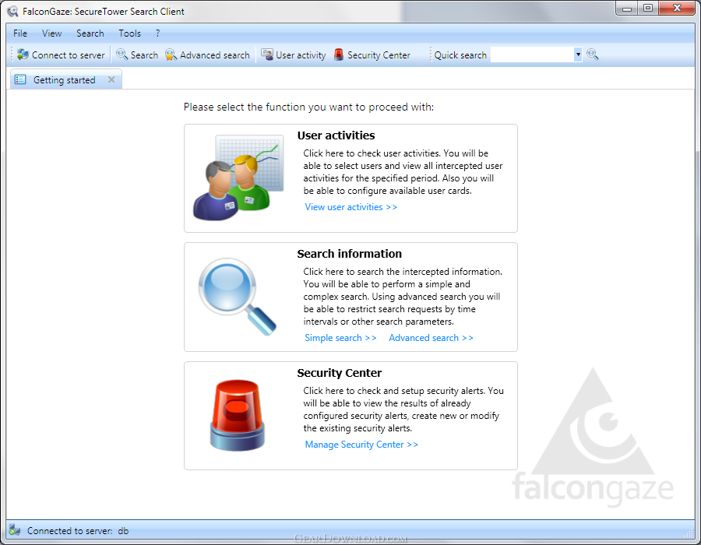Click the large magnifying glass image
701x545 pixels.
238,297
